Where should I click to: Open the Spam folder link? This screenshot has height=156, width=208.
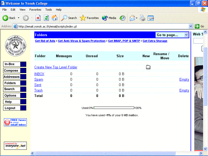point(39,80)
